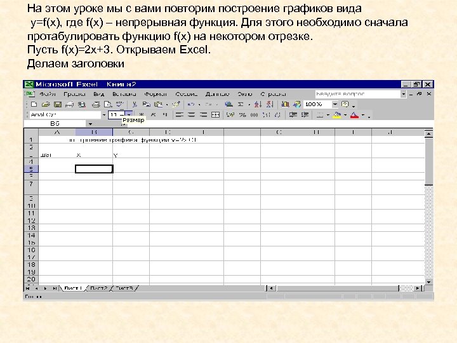The image size is (457, 343).
Task: Click the AutoSum sigma icon
Action: [241, 104]
